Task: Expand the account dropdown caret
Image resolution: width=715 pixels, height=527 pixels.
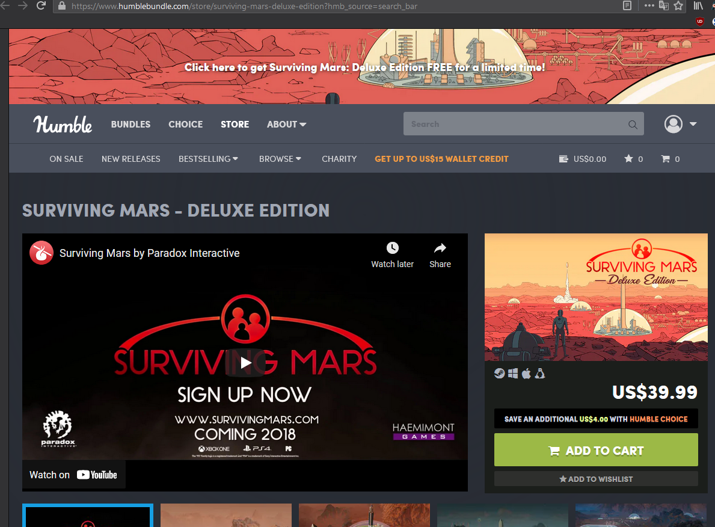Action: [693, 124]
